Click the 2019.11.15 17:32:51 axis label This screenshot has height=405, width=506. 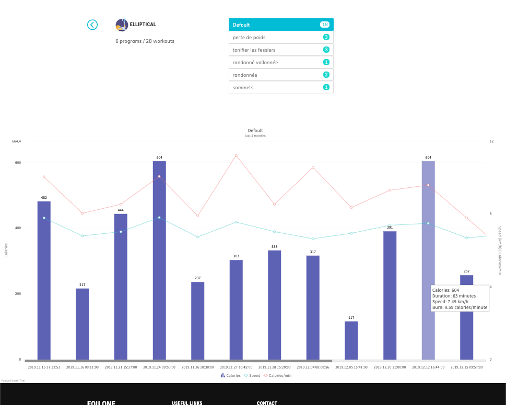[x=44, y=367]
